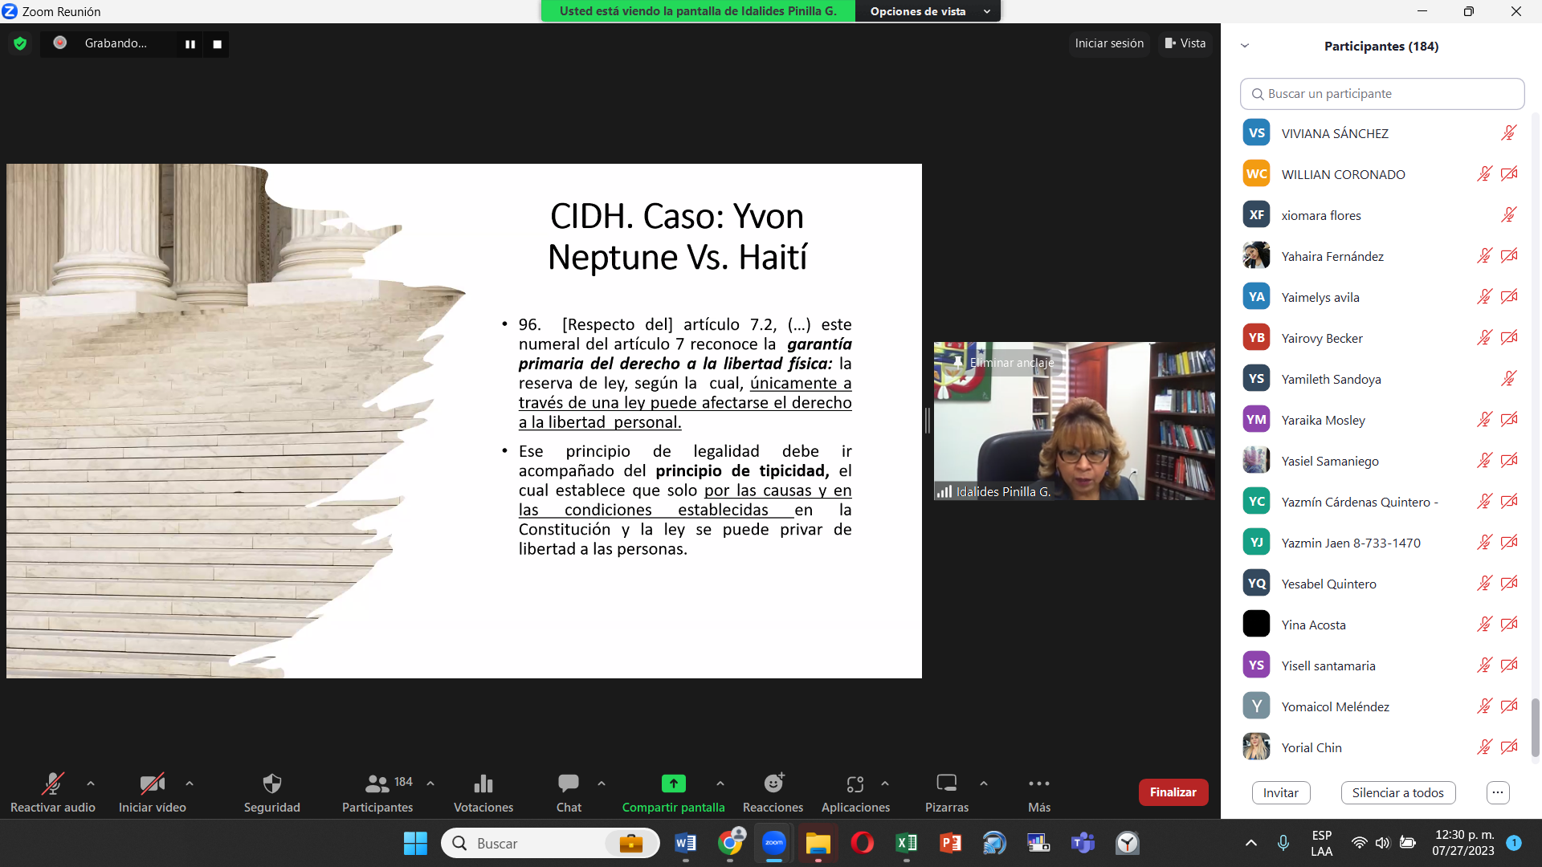The image size is (1542, 867).
Task: Click Compartir pantalla green icon
Action: click(x=674, y=783)
